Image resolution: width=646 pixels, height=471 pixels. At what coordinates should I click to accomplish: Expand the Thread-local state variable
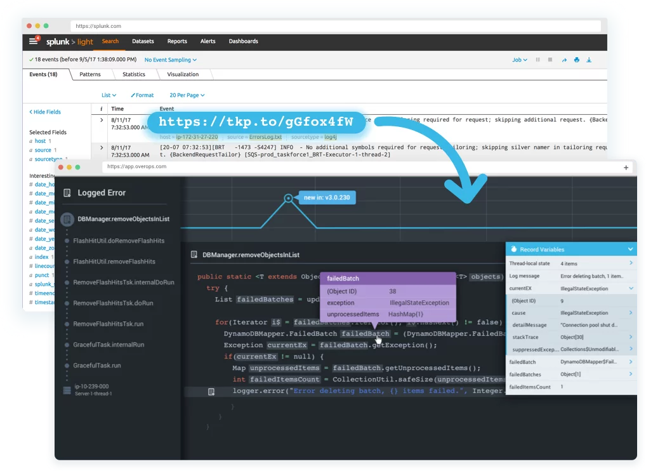(631, 263)
